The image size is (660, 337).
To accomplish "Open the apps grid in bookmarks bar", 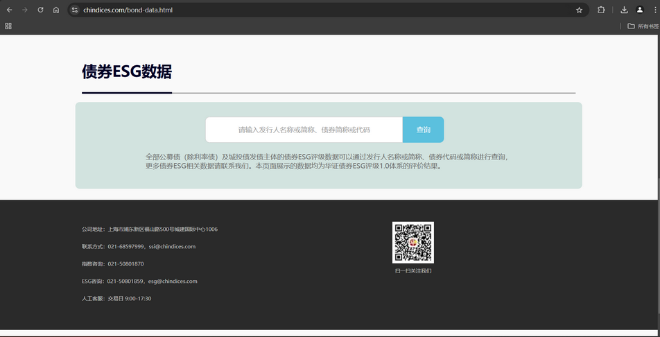I will pyautogui.click(x=8, y=26).
